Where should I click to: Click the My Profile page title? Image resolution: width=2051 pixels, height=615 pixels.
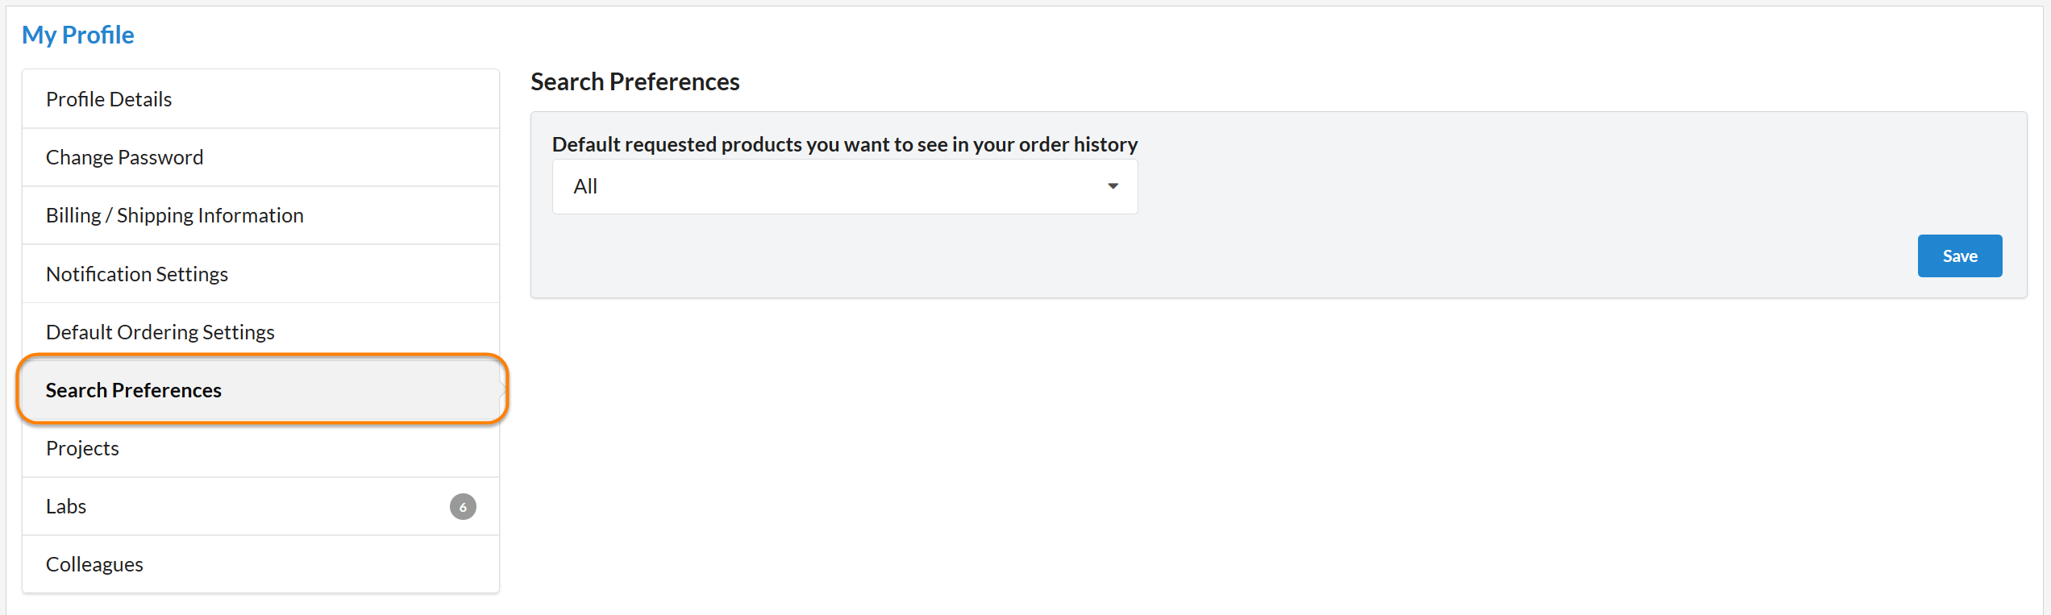[x=77, y=35]
